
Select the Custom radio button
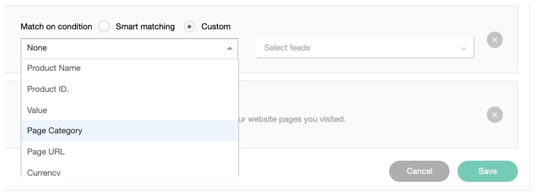189,27
